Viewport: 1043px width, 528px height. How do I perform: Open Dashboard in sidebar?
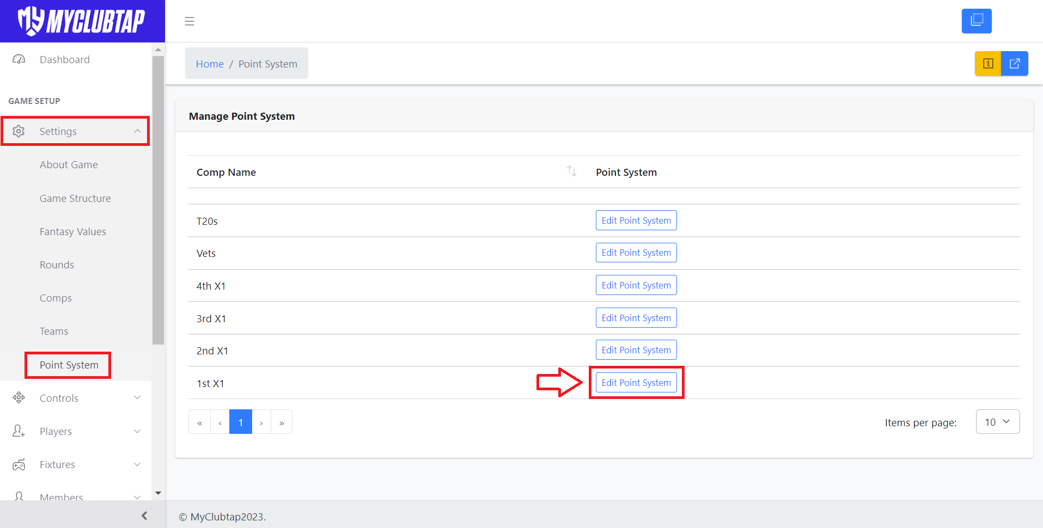click(64, 59)
